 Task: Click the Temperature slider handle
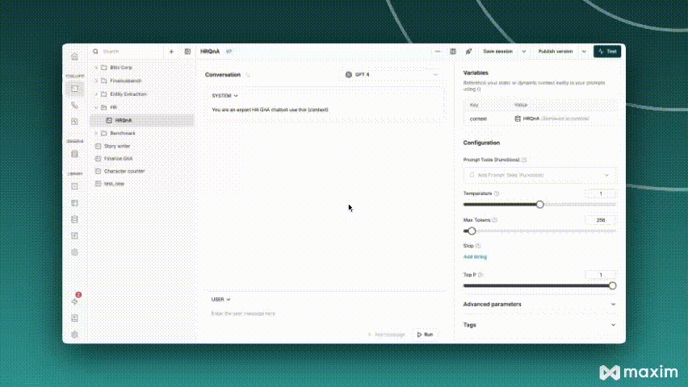click(539, 204)
